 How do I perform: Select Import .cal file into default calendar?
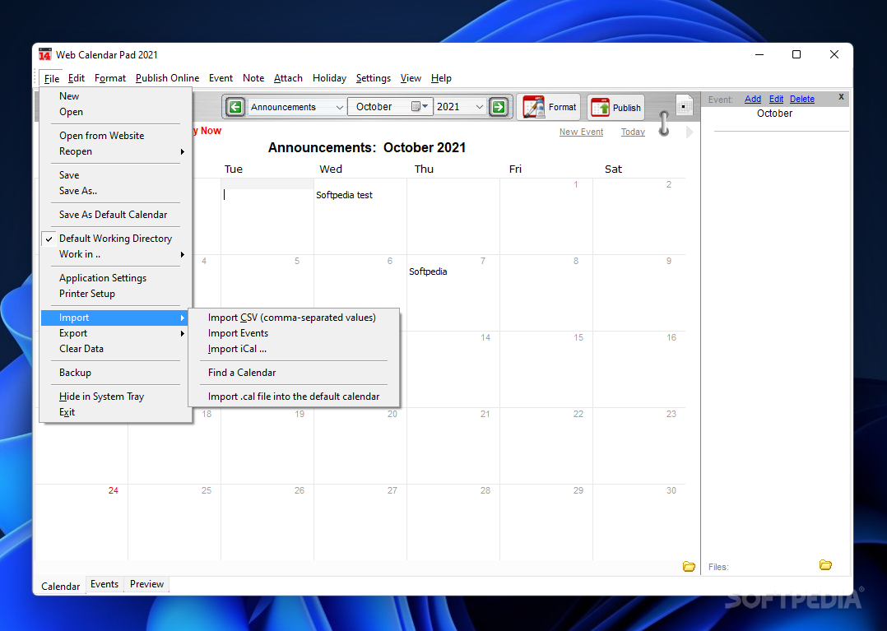pyautogui.click(x=295, y=397)
